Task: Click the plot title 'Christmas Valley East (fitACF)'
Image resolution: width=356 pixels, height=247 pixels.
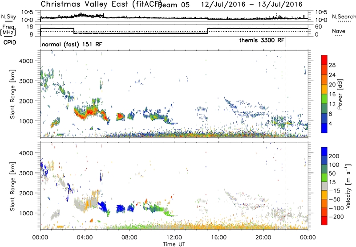Action: 101,4
